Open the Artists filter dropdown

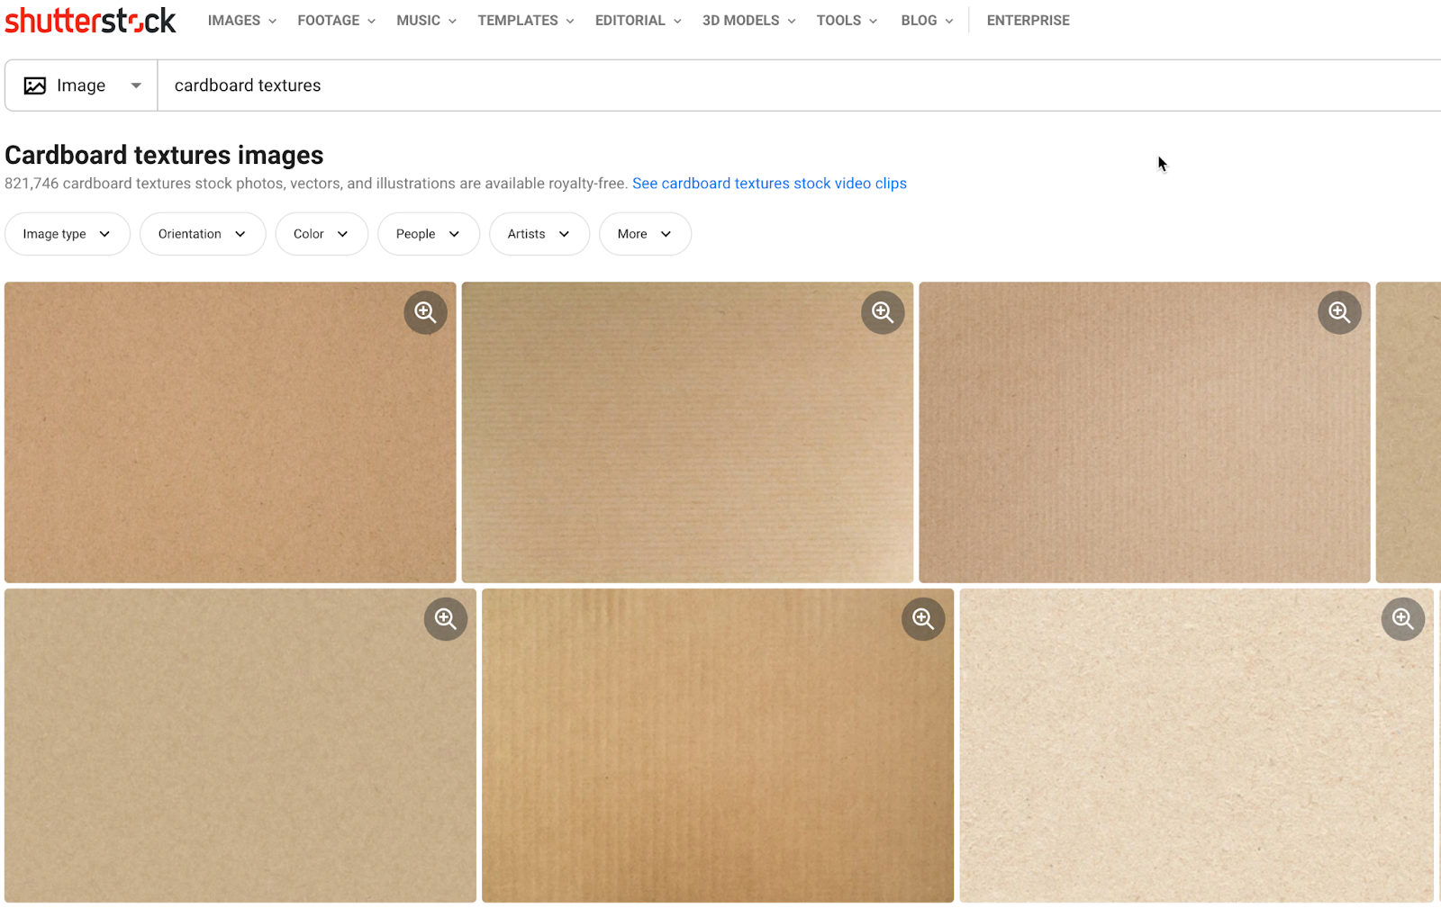point(539,233)
